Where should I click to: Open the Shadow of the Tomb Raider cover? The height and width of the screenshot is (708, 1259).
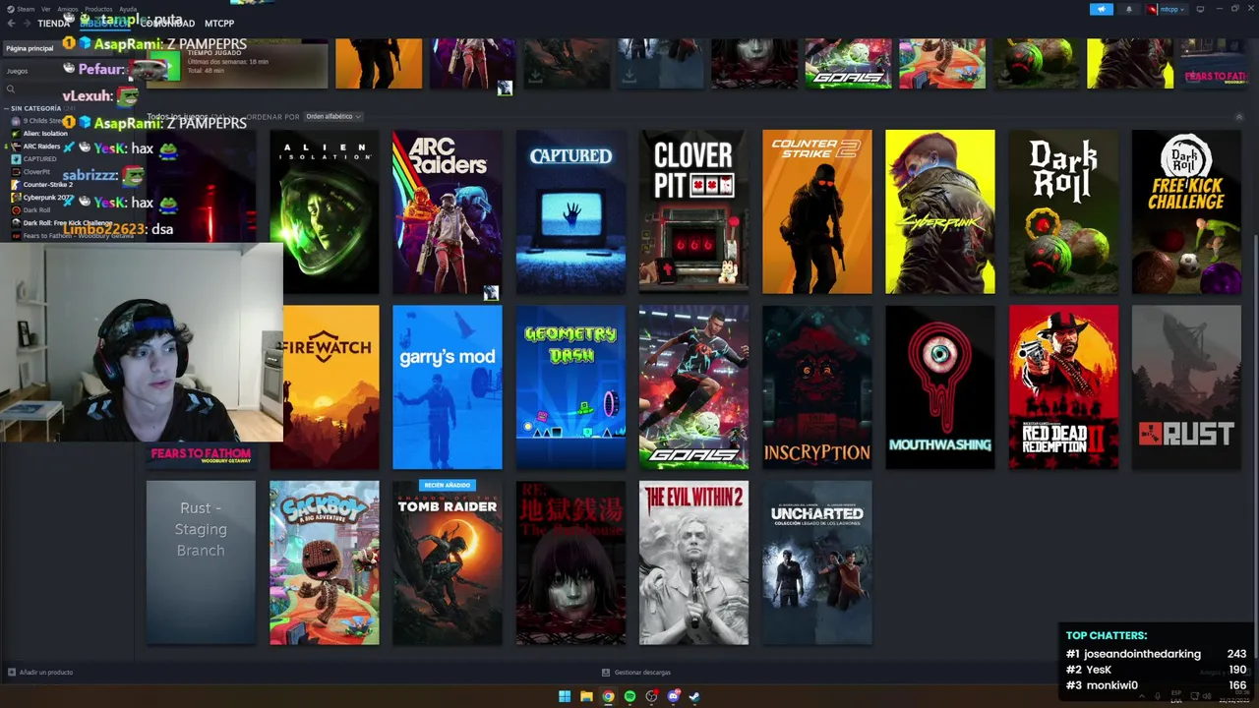[448, 562]
